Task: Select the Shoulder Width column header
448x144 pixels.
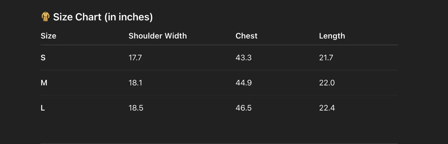Action: point(157,36)
